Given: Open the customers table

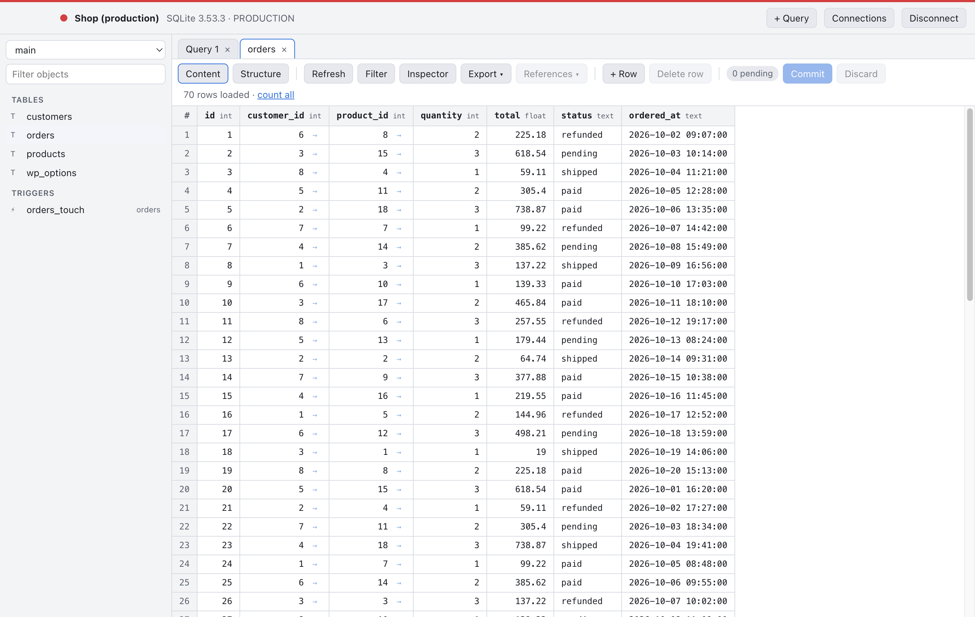Looking at the screenshot, I should (85, 116).
